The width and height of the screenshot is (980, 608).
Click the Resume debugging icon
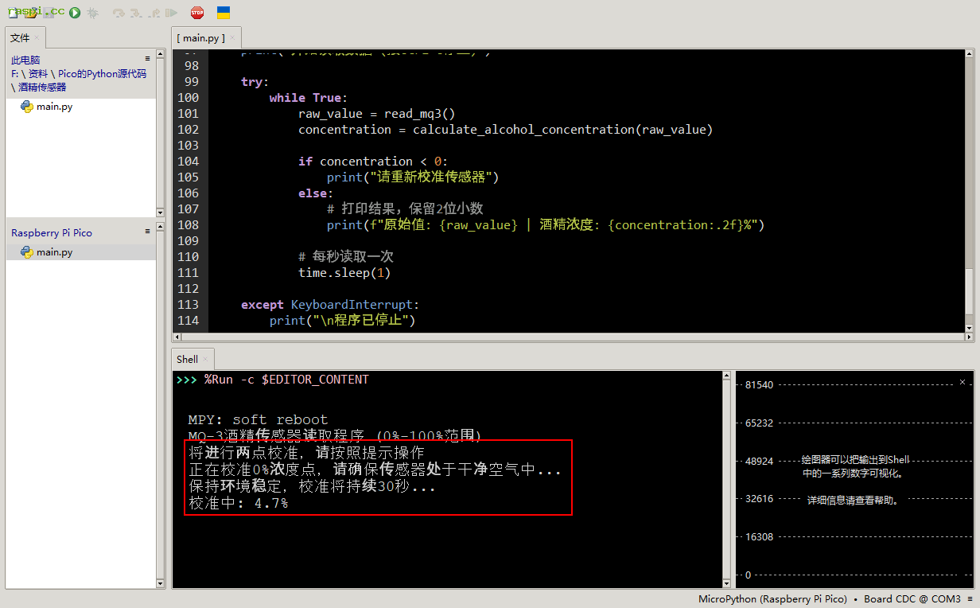tap(171, 13)
